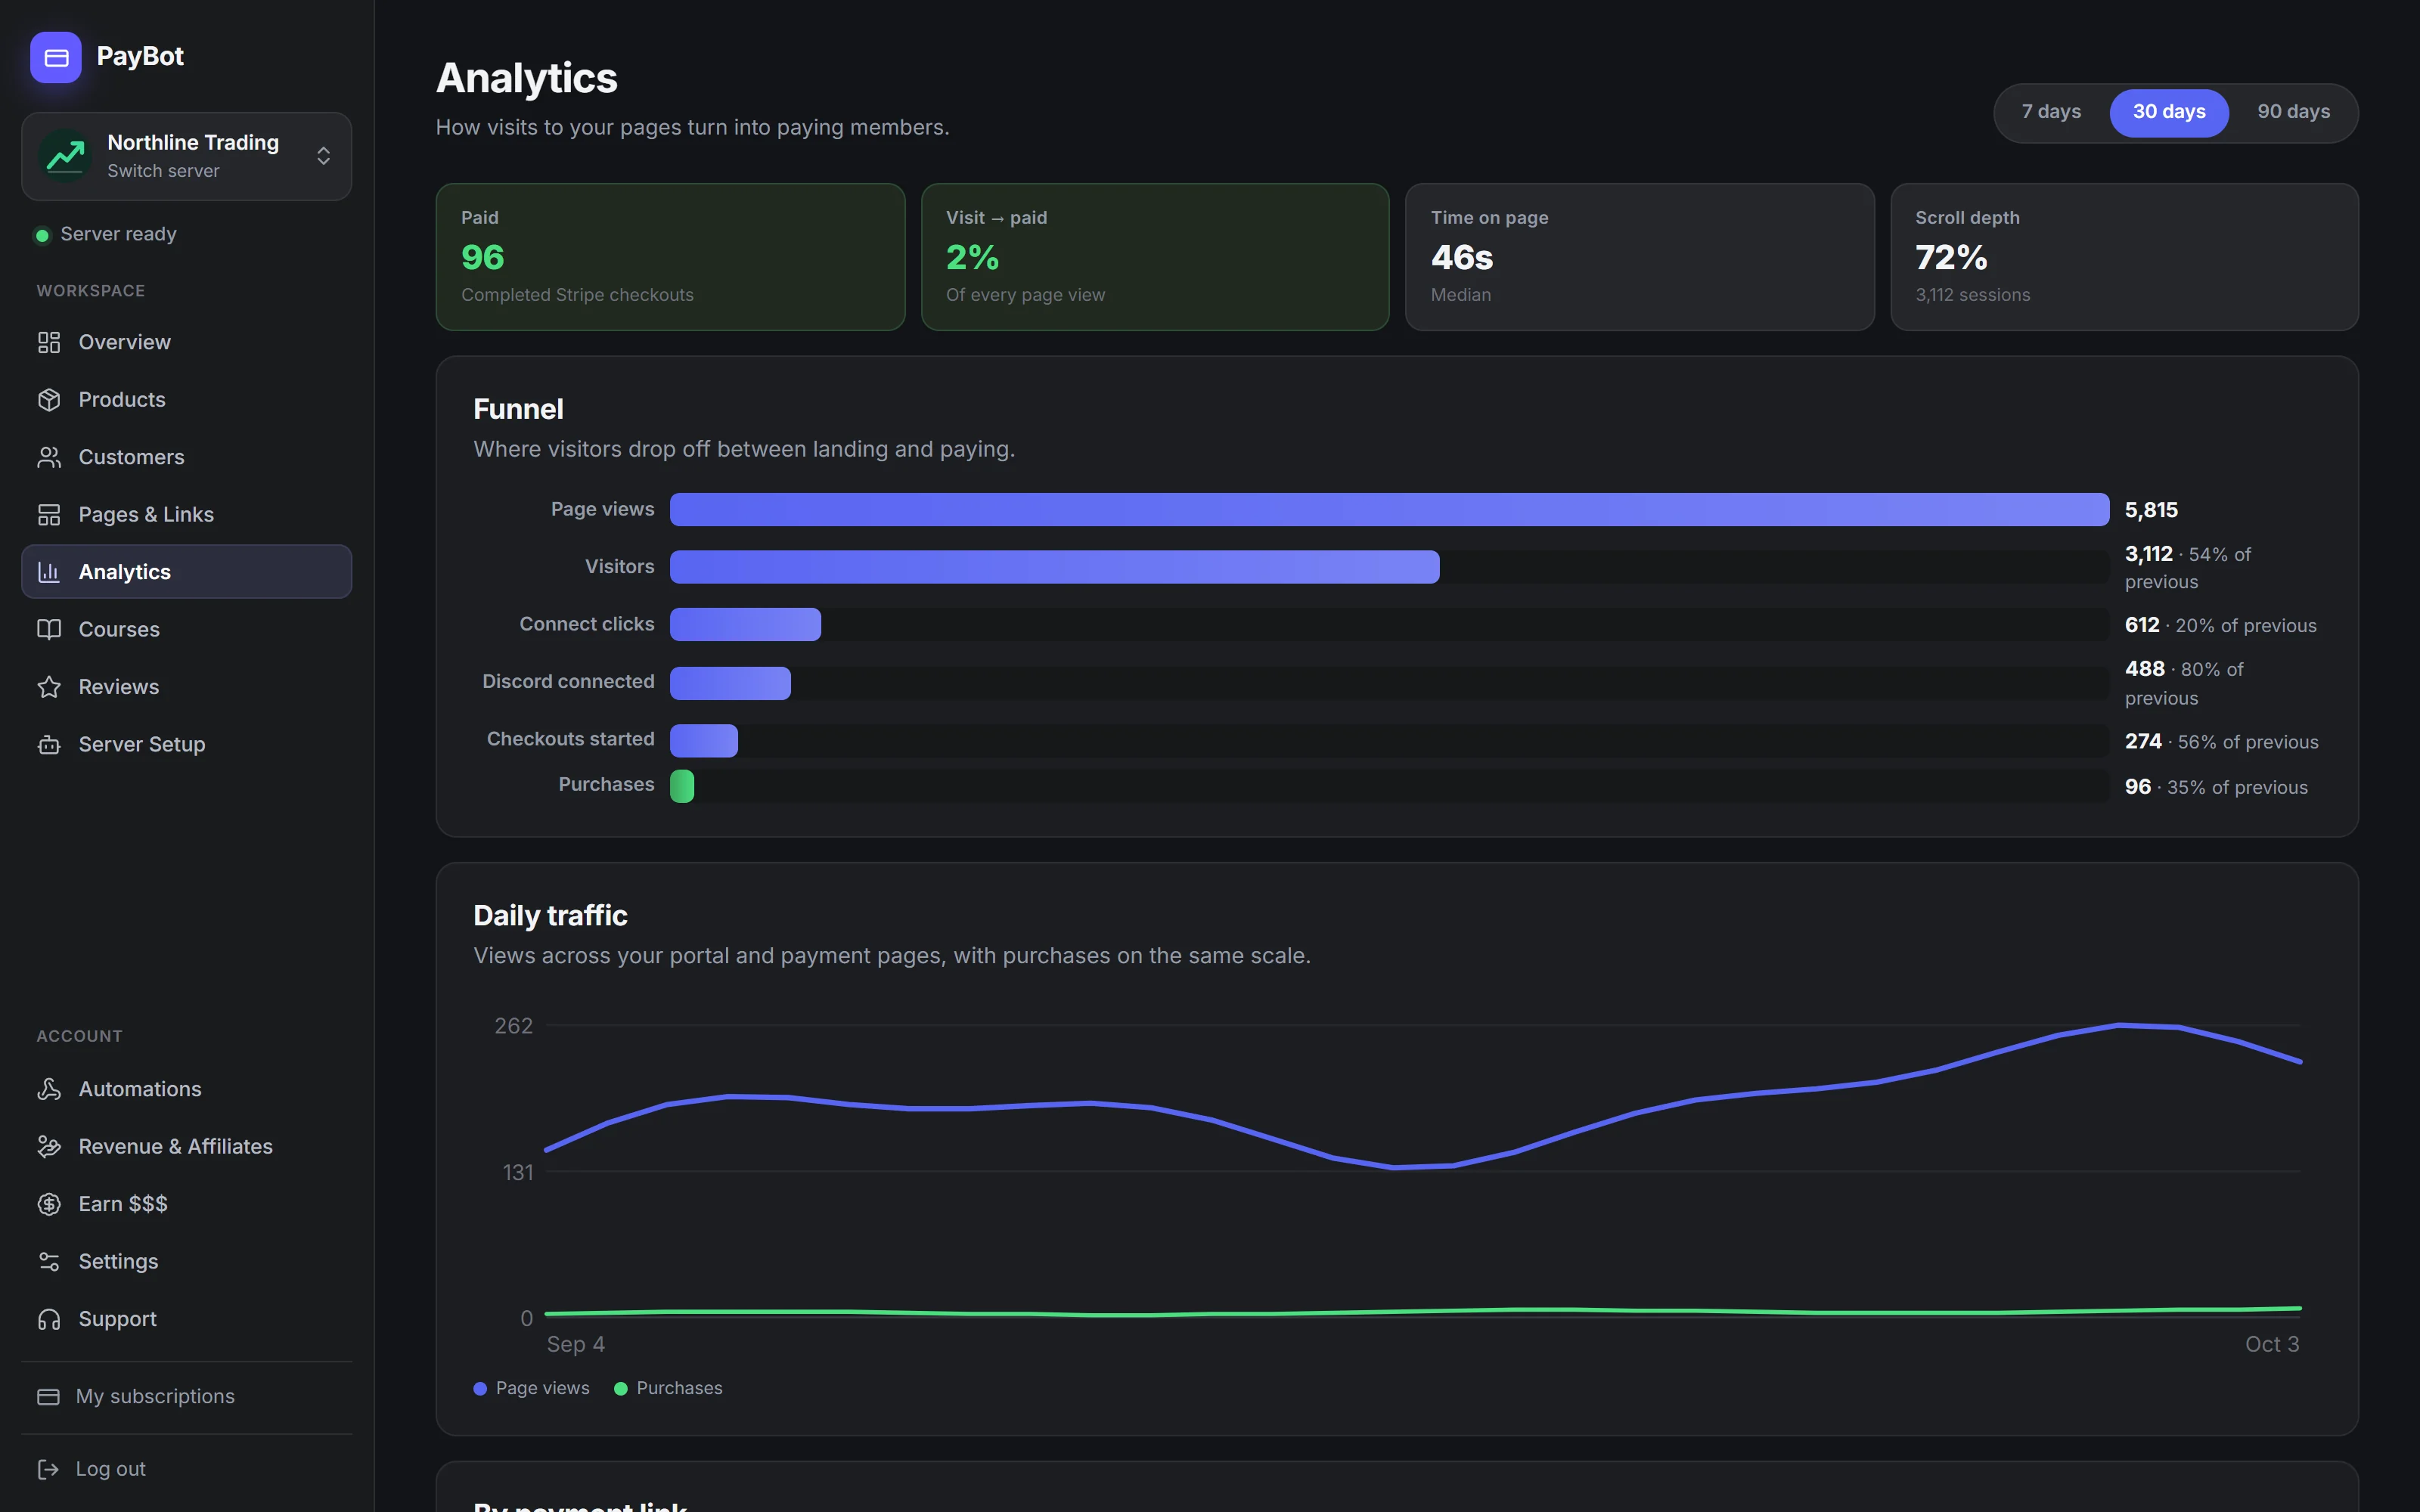Click the Automations icon
The width and height of the screenshot is (2420, 1512).
click(49, 1090)
